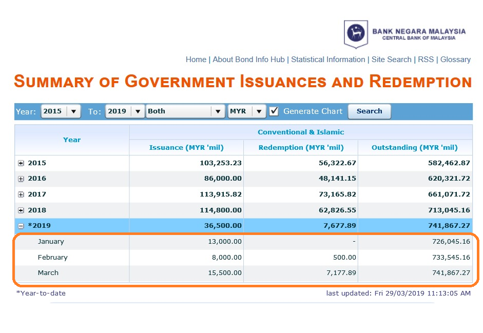This screenshot has height=333, width=483.
Task: Uncheck the Generate Chart checkbox
Action: pyautogui.click(x=274, y=111)
